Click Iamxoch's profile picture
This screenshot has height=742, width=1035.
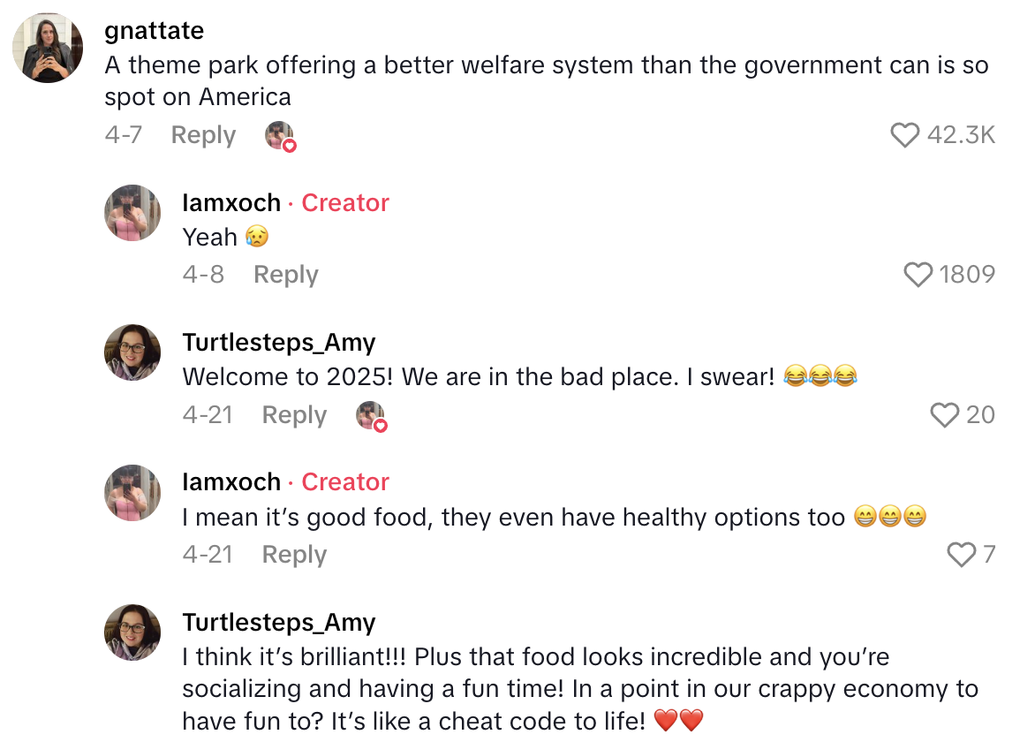(x=132, y=213)
